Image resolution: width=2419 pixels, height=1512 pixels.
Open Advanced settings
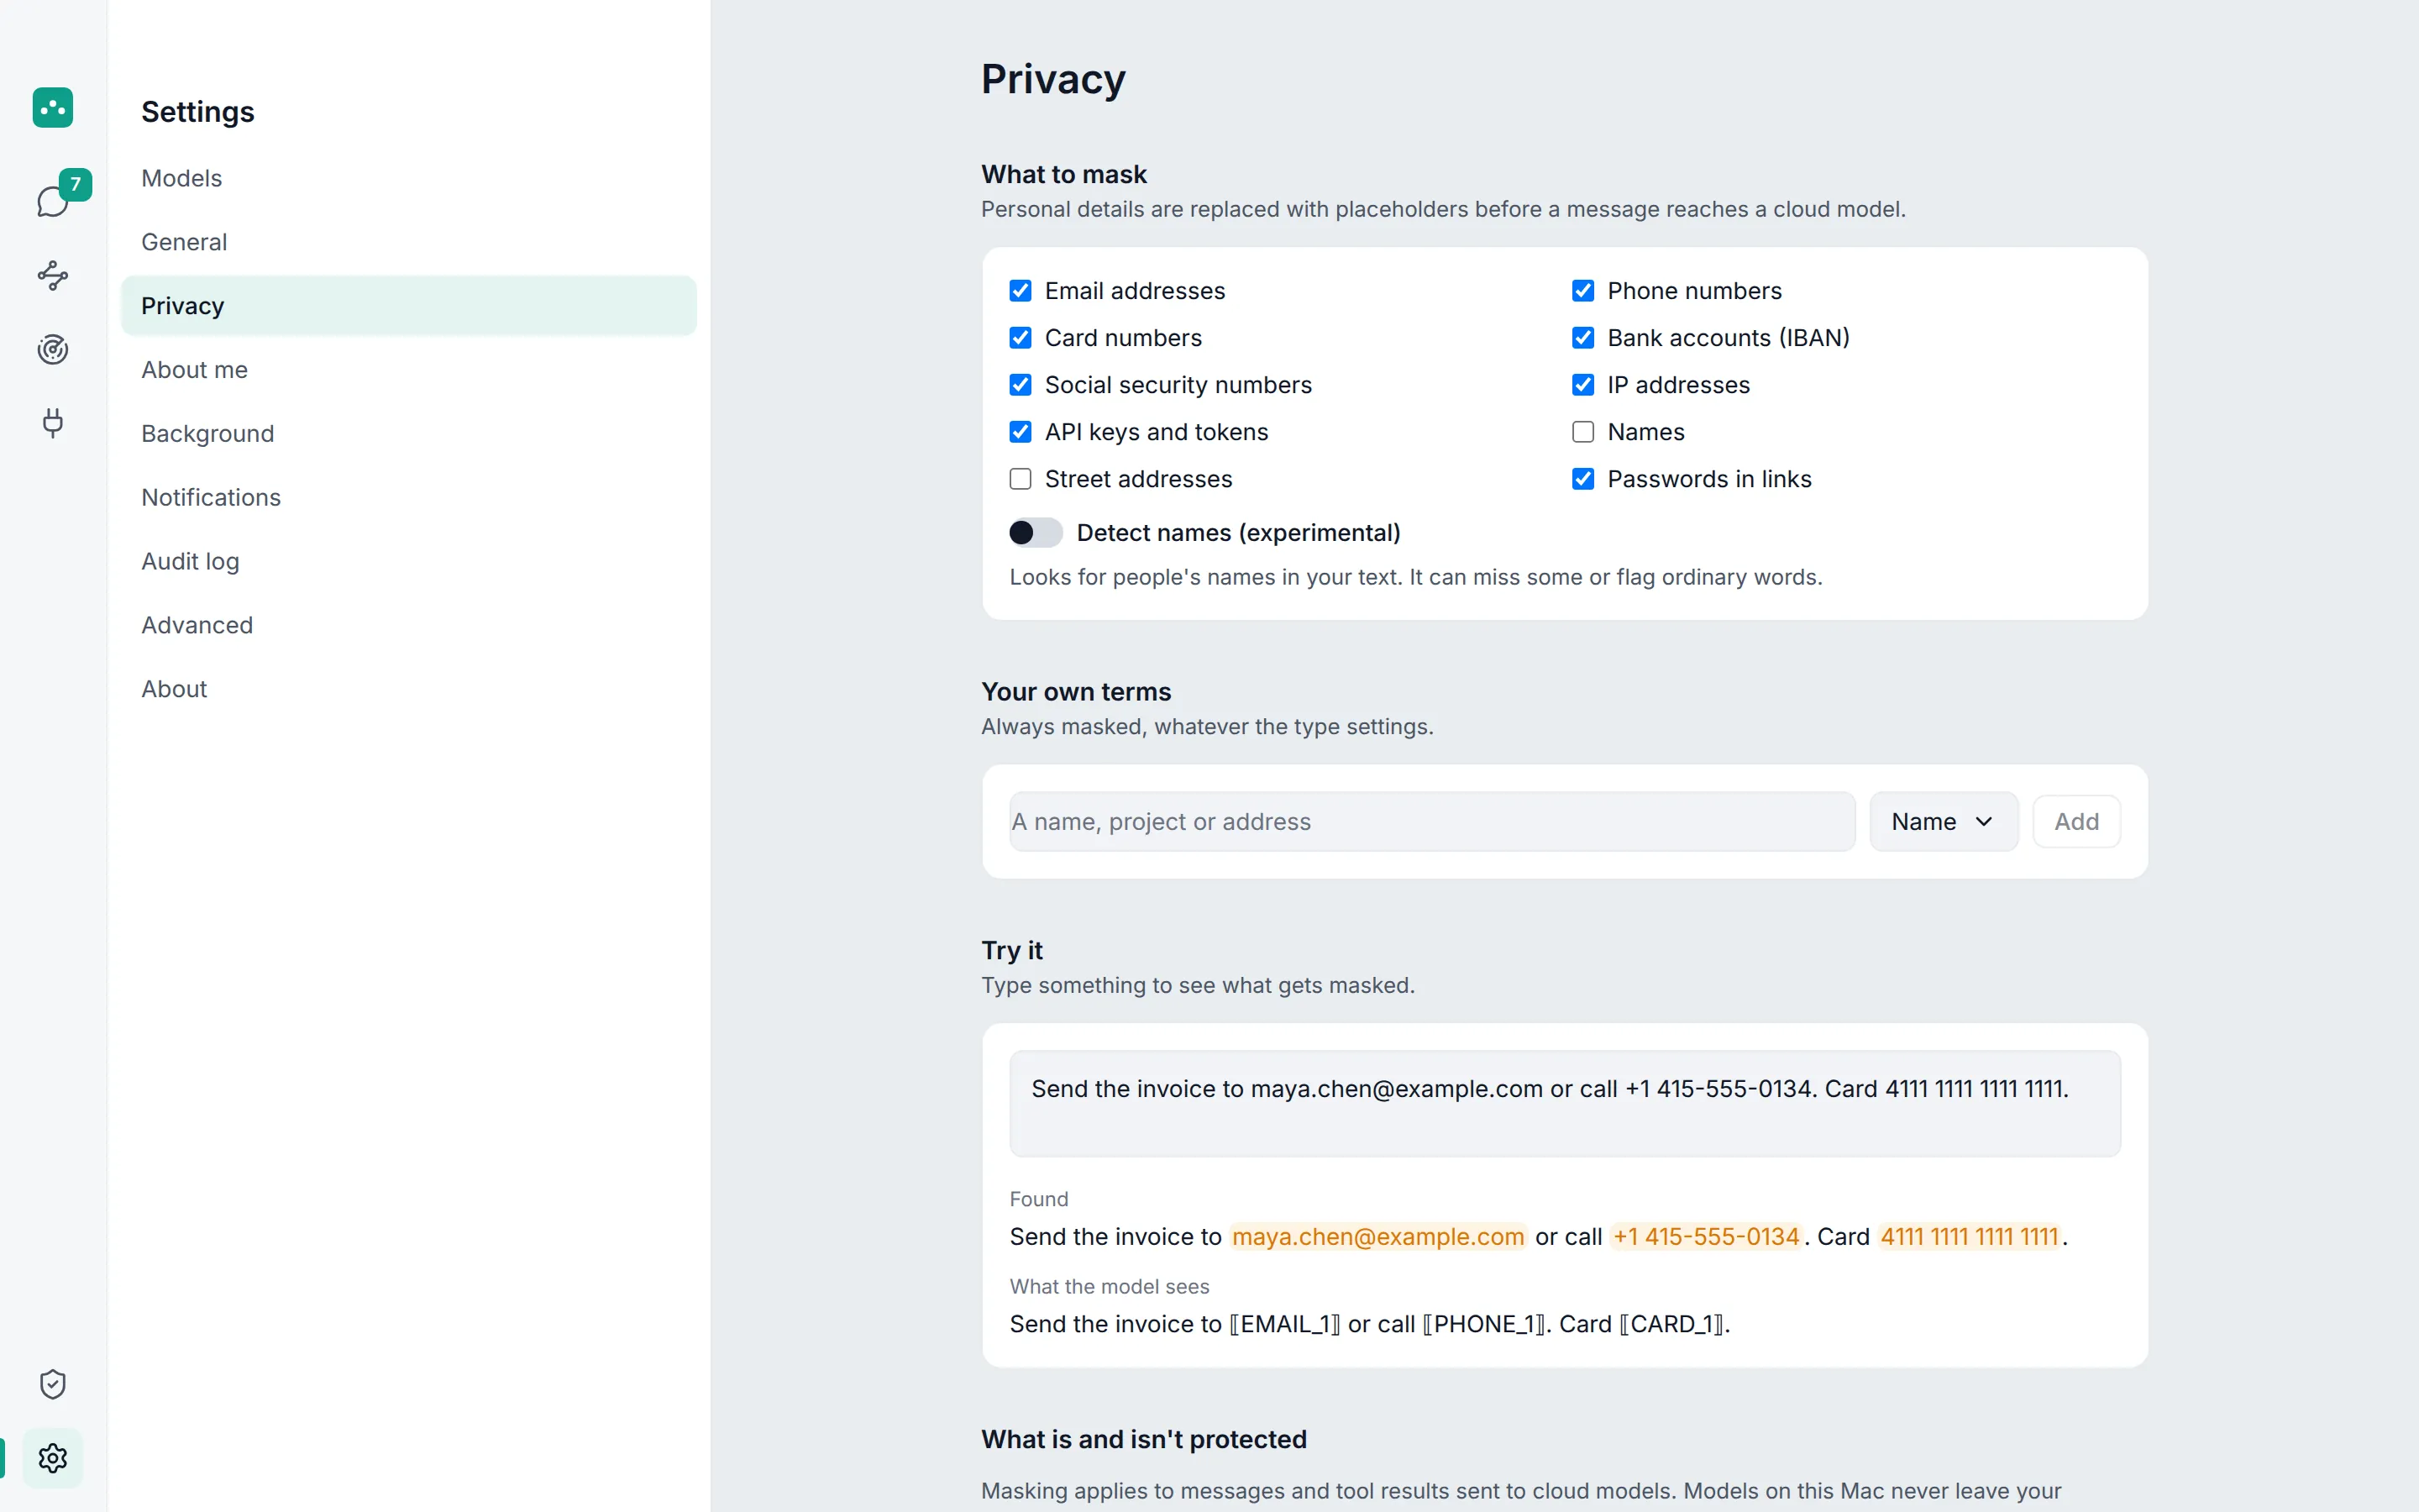coord(409,626)
